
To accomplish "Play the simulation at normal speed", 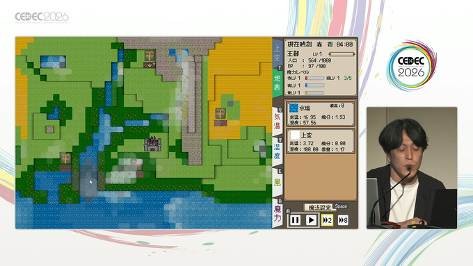I will (311, 221).
